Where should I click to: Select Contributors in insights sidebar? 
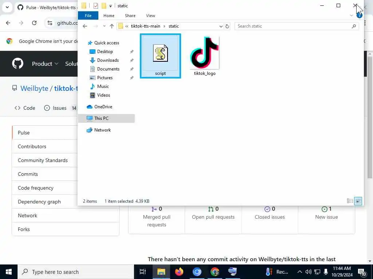pos(45,147)
